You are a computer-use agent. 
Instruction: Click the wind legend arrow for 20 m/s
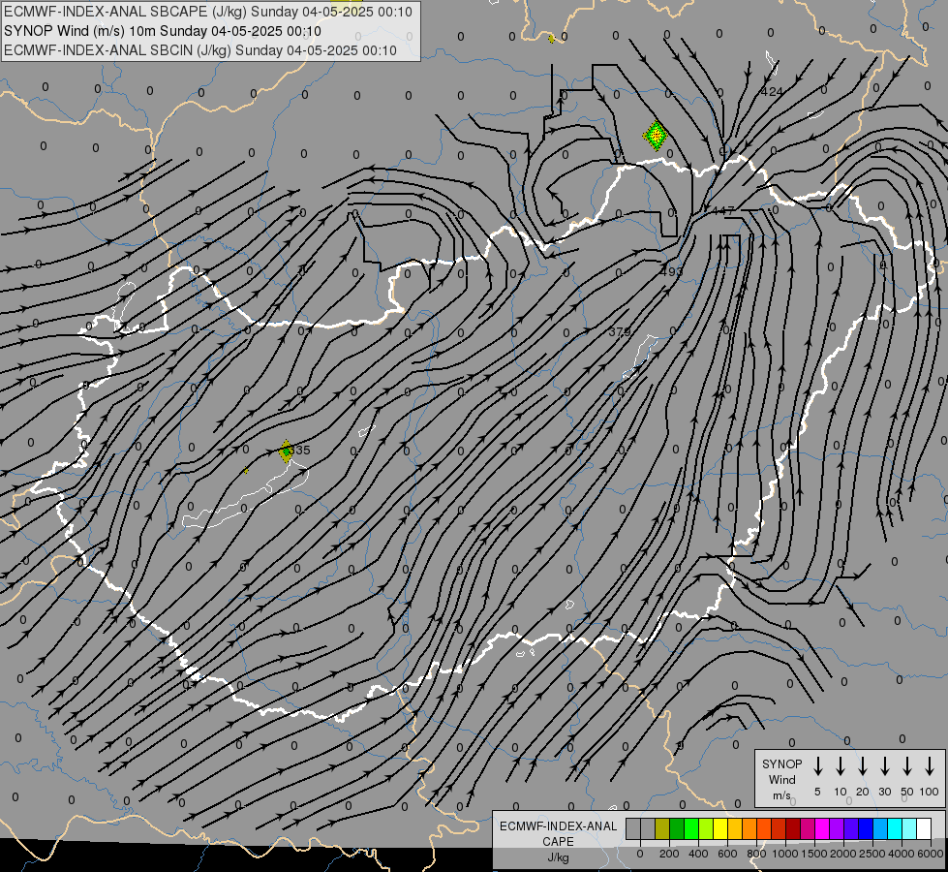click(x=862, y=766)
